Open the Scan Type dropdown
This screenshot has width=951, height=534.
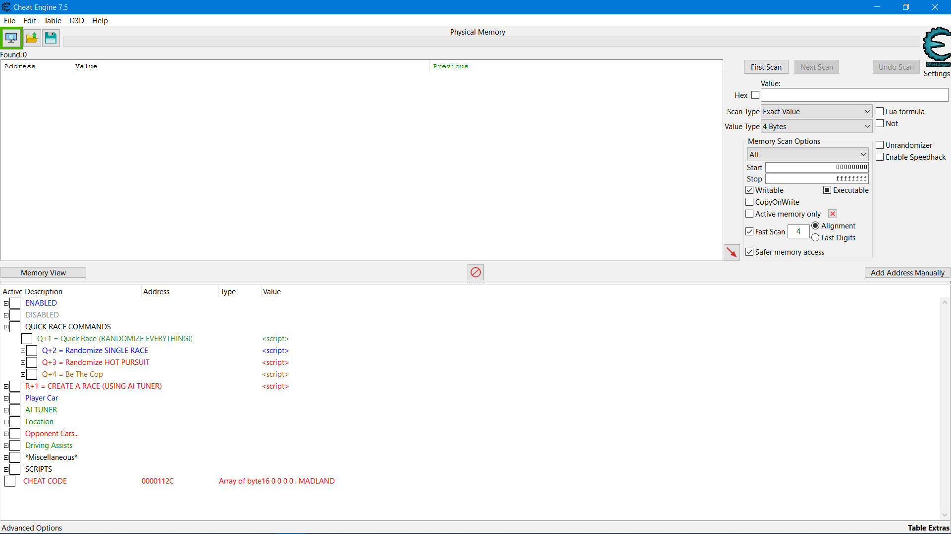click(x=816, y=112)
